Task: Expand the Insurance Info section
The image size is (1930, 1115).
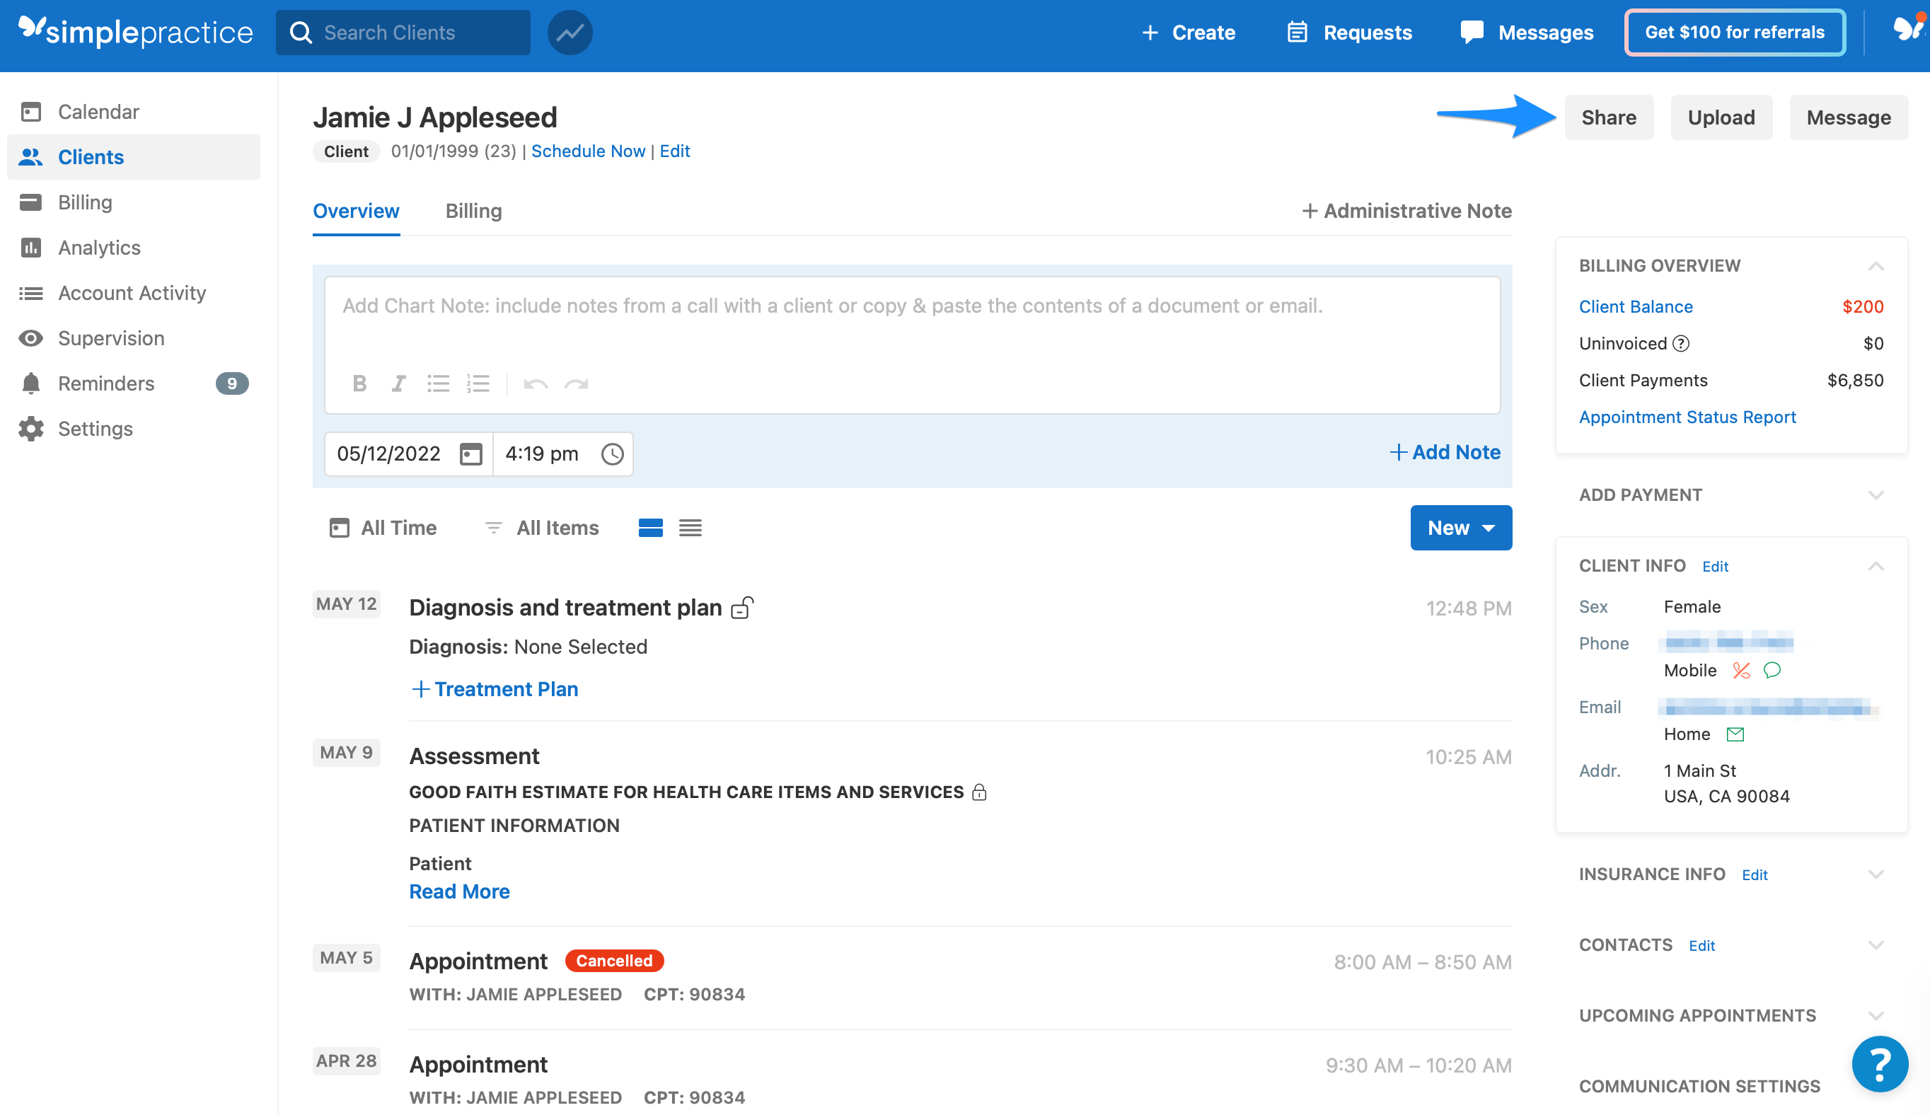Action: pos(1876,874)
